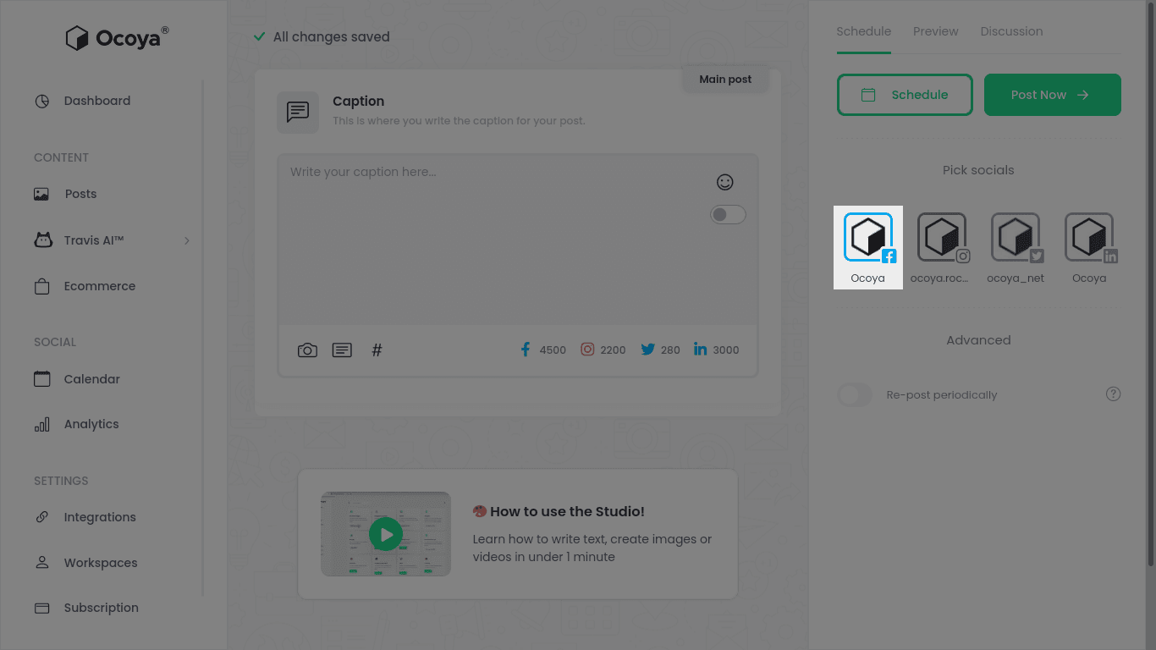This screenshot has height=650, width=1156.
Task: Click the Post Now button
Action: pyautogui.click(x=1053, y=95)
